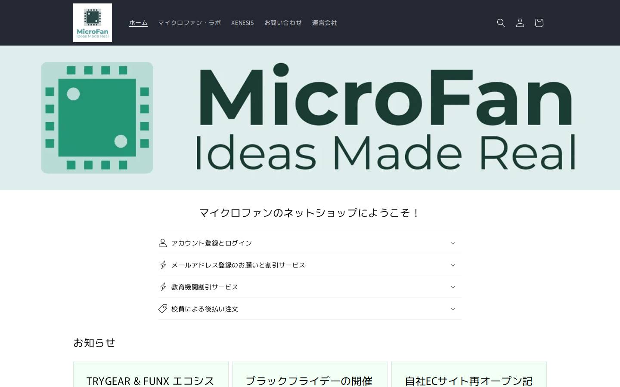Image resolution: width=620 pixels, height=387 pixels.
Task: Click 校費による後払い注文 label text
Action: click(x=205, y=309)
